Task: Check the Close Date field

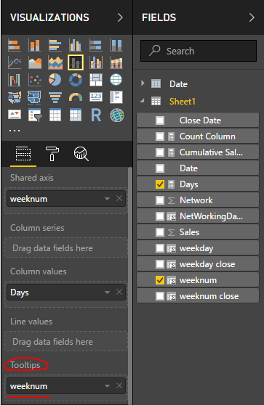Action: pyautogui.click(x=160, y=120)
